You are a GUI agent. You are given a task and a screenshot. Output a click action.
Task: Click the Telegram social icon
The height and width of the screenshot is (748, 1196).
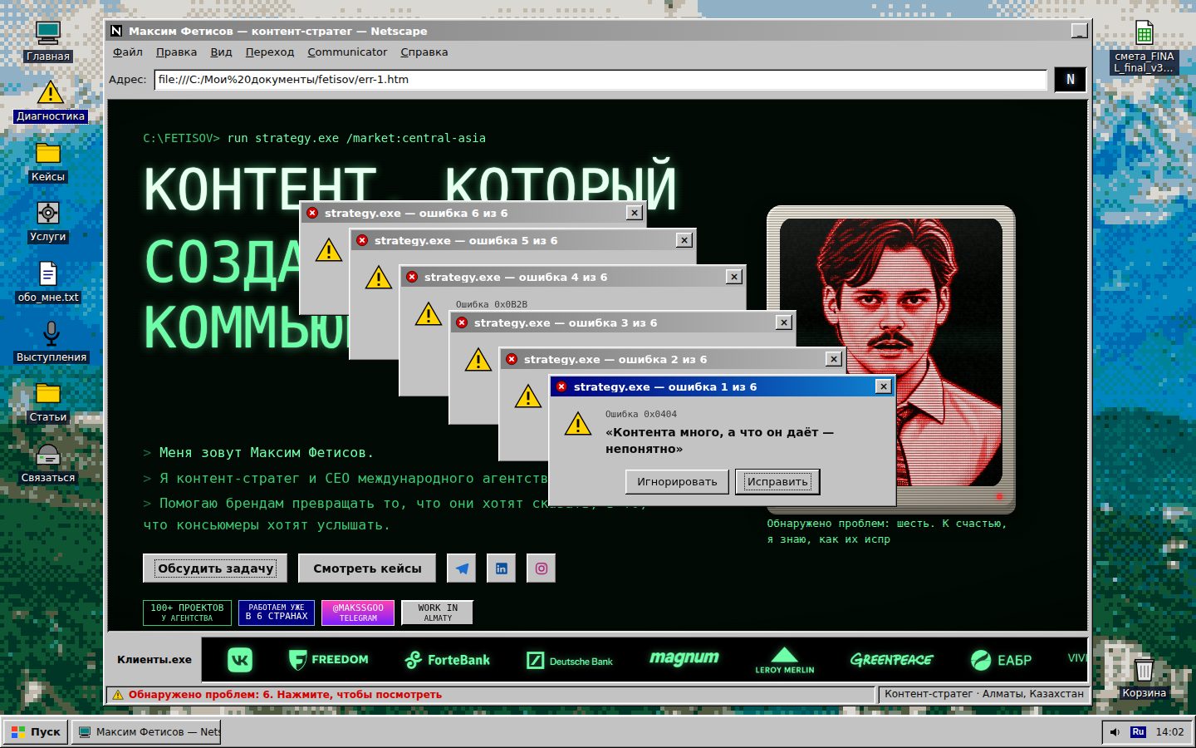462,568
